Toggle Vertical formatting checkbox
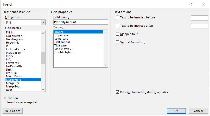This screenshot has width=210, height=116. (x=117, y=42)
